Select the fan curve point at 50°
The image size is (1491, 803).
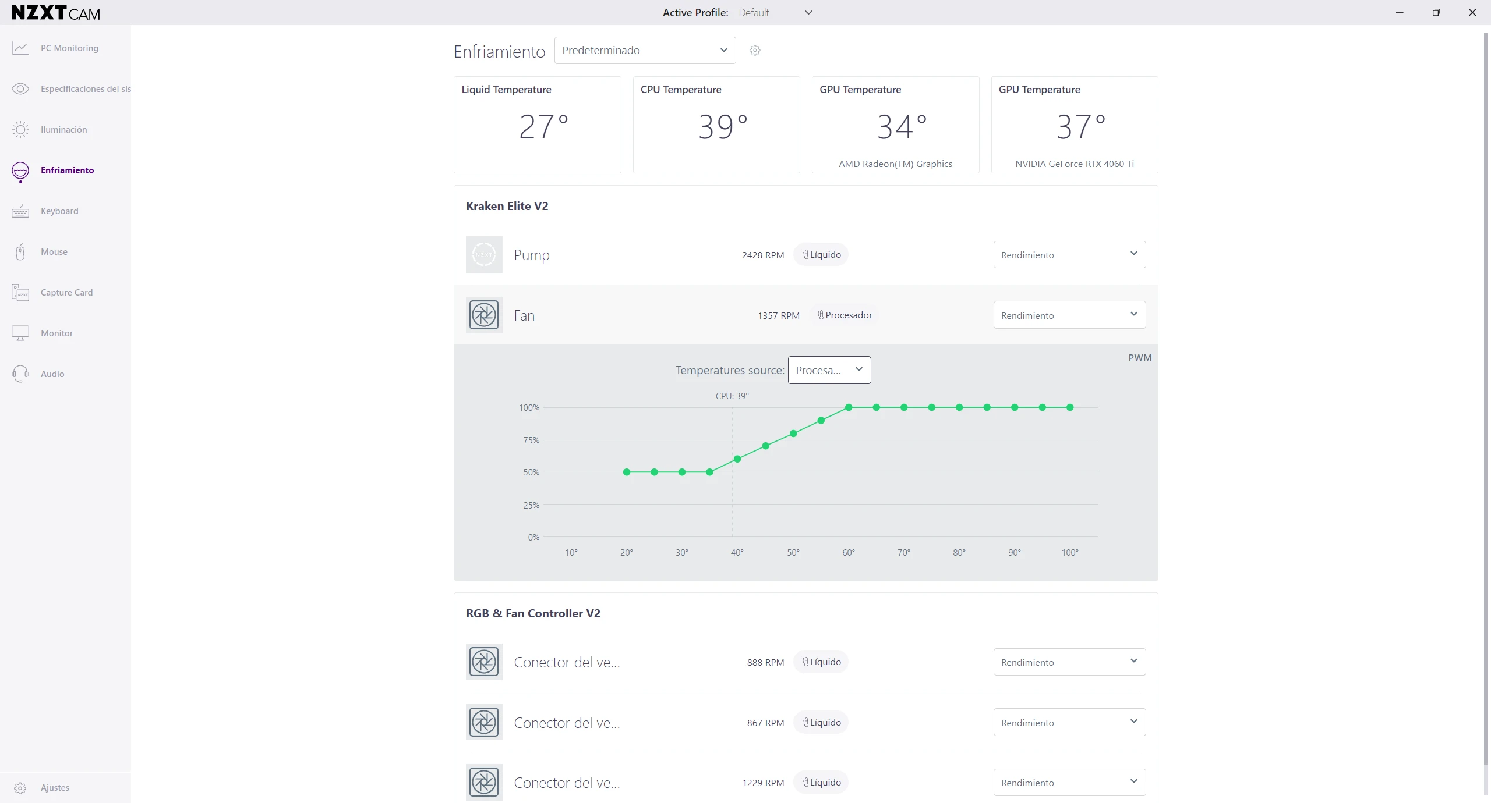point(793,434)
